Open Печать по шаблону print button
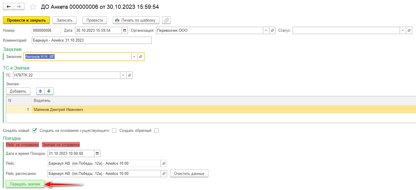Viewport: 416px width, 190px height. coord(136,20)
